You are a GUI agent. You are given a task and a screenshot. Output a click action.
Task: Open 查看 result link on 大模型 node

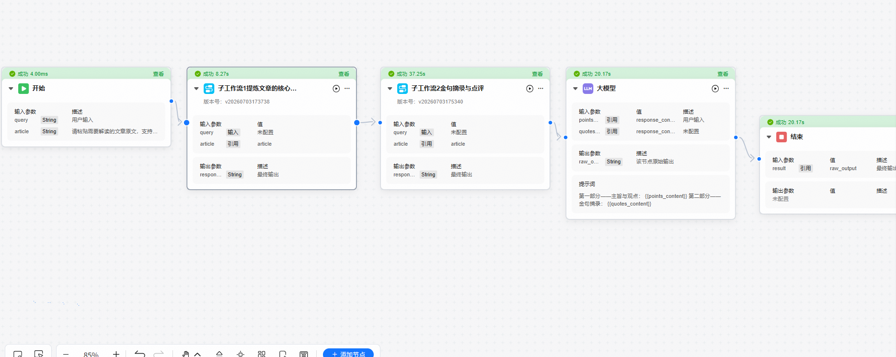(x=723, y=74)
